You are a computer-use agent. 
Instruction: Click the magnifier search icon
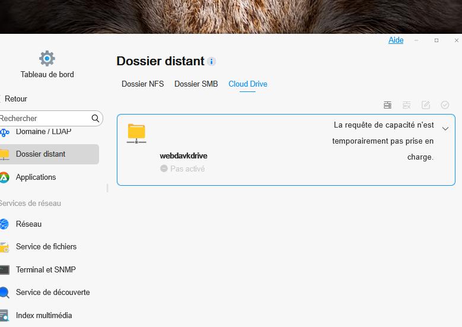click(x=95, y=118)
